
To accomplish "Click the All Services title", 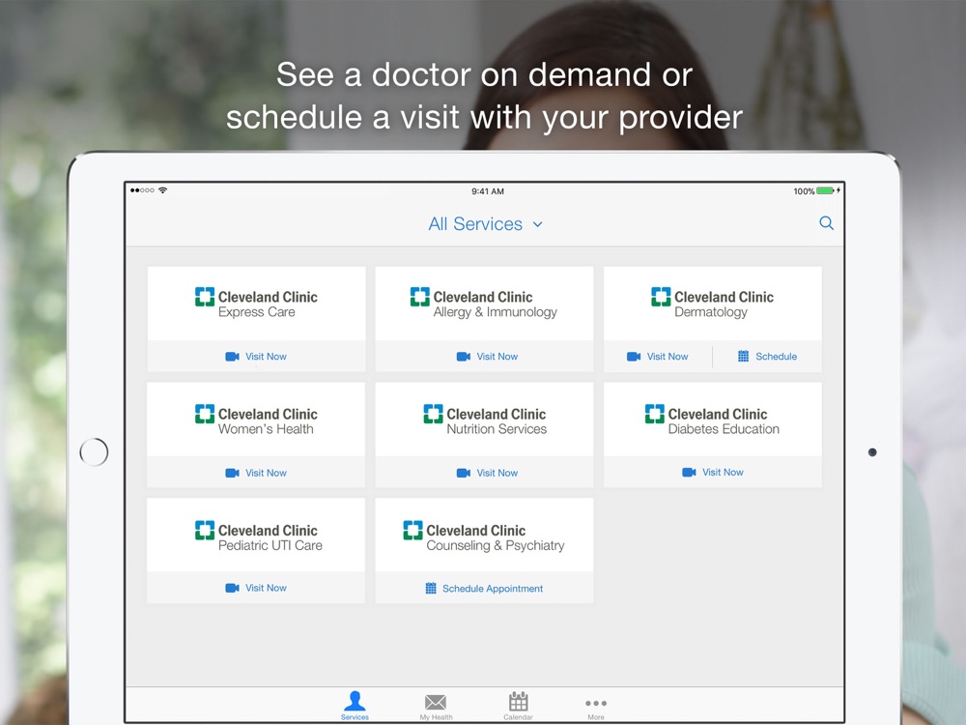I will [475, 224].
